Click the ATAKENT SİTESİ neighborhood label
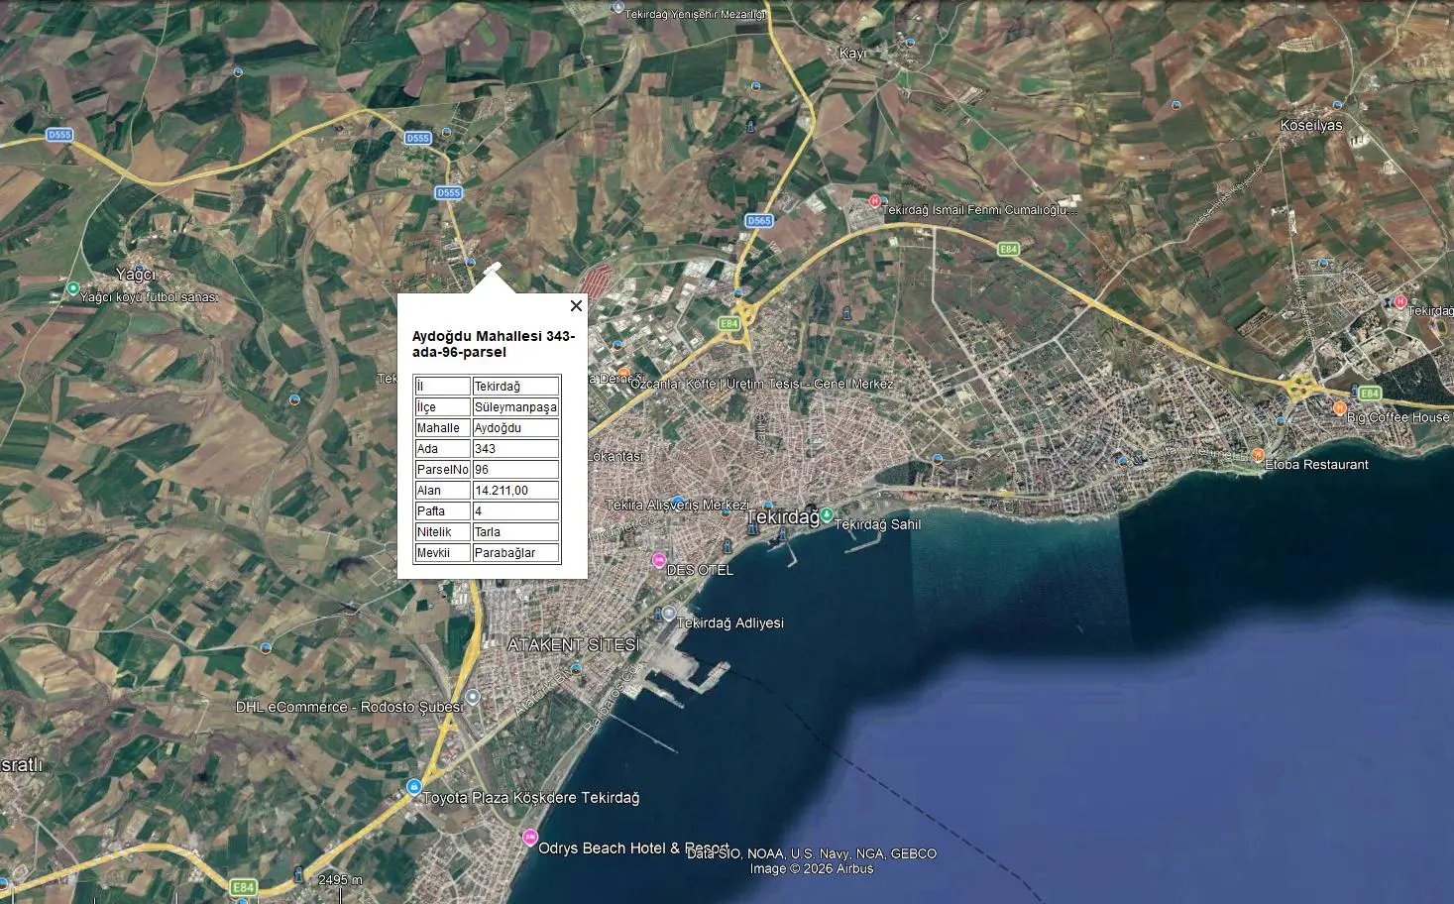Viewport: 1454px width, 904px height. coord(573,644)
